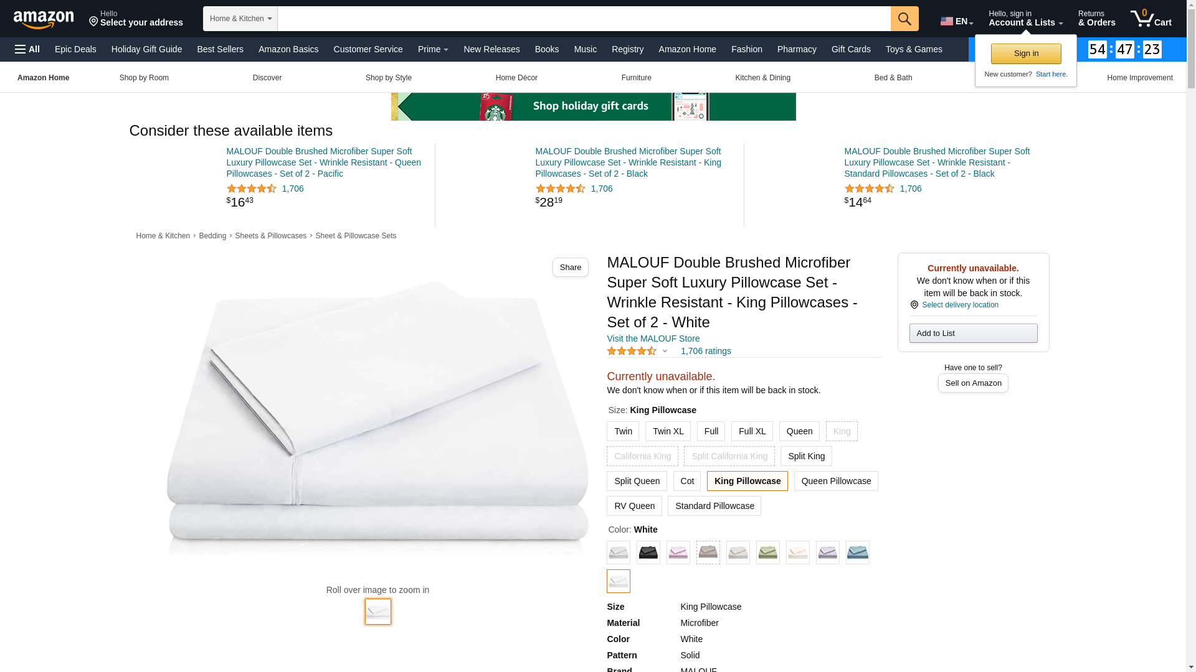Screen dimensions: 1196x672
Task: Click the delivery address location pin
Action: click(x=94, y=22)
